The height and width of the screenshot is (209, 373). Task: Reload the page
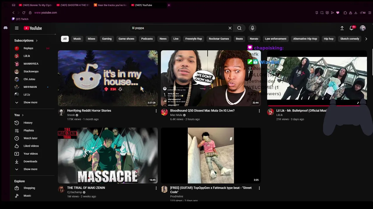click(24, 13)
